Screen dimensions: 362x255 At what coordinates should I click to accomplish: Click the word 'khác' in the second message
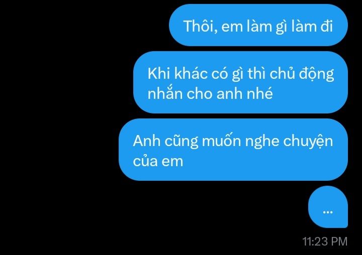click(191, 73)
